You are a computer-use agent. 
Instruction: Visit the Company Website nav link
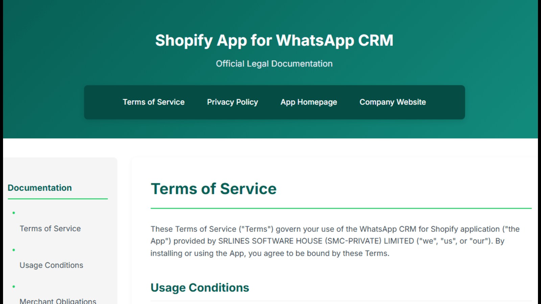(393, 102)
